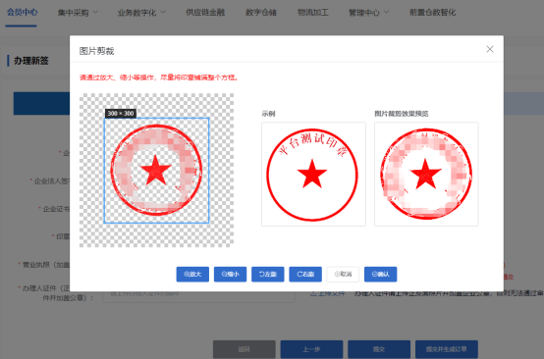Screen dimensions: 544x359
Task: Click the 提交并生成订单 button
Action: point(447,349)
